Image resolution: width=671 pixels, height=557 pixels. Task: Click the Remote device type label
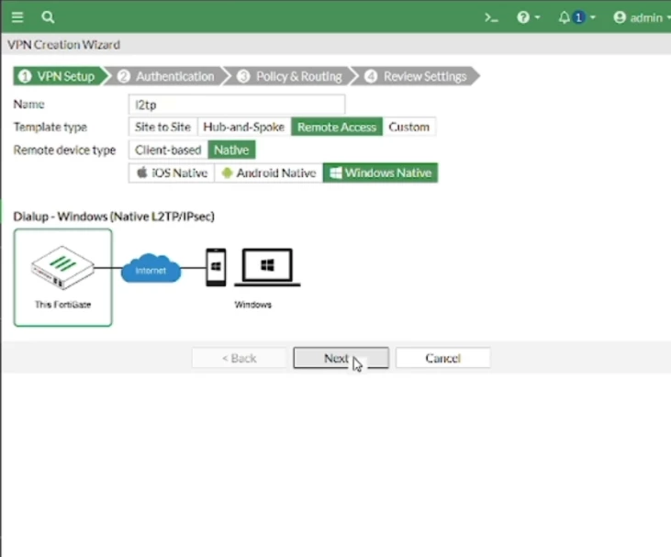[64, 150]
